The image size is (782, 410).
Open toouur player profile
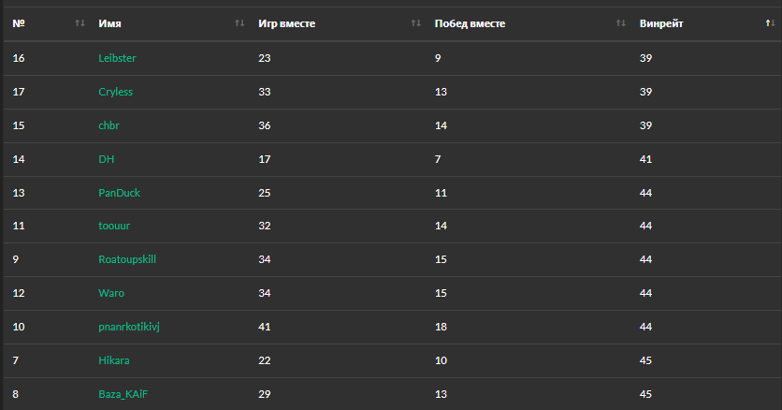114,227
